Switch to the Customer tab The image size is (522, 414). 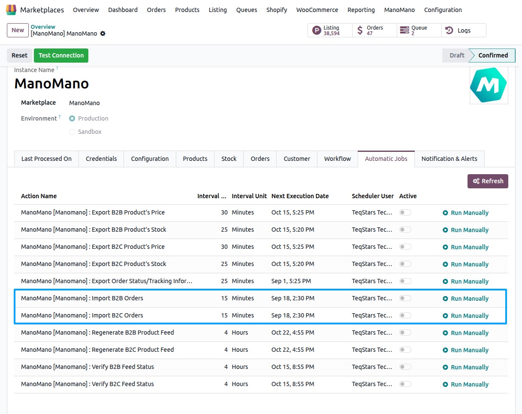point(297,159)
